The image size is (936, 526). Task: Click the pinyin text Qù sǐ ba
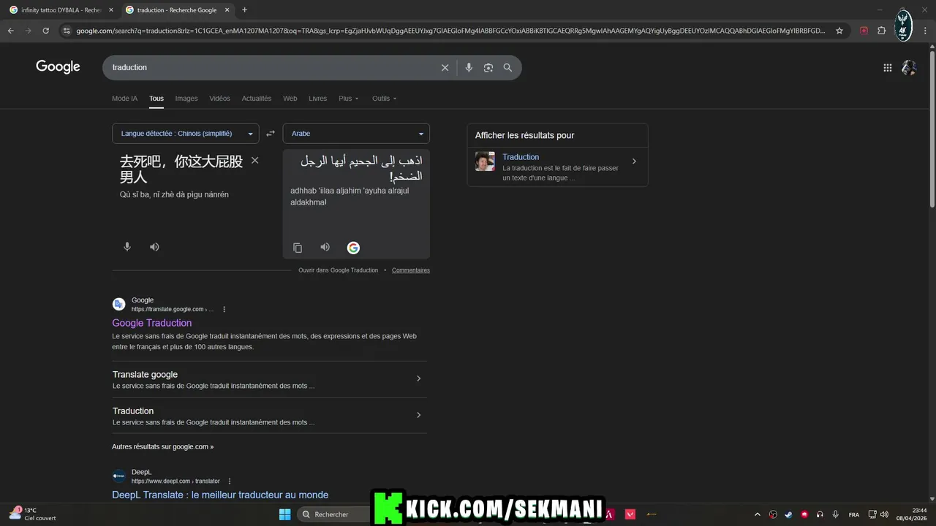pyautogui.click(x=174, y=195)
